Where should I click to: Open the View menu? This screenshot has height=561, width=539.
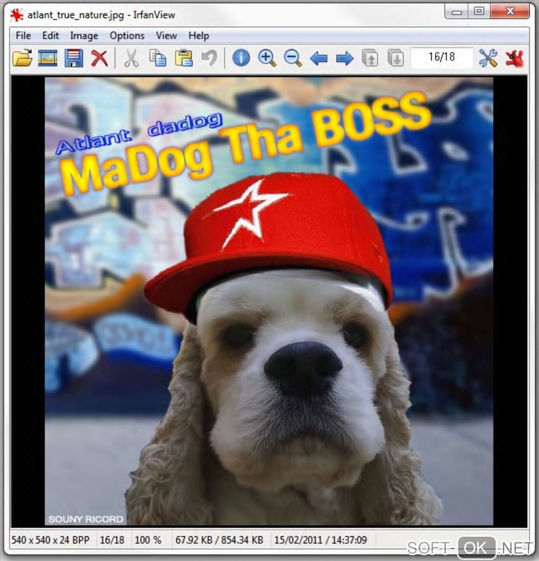166,36
